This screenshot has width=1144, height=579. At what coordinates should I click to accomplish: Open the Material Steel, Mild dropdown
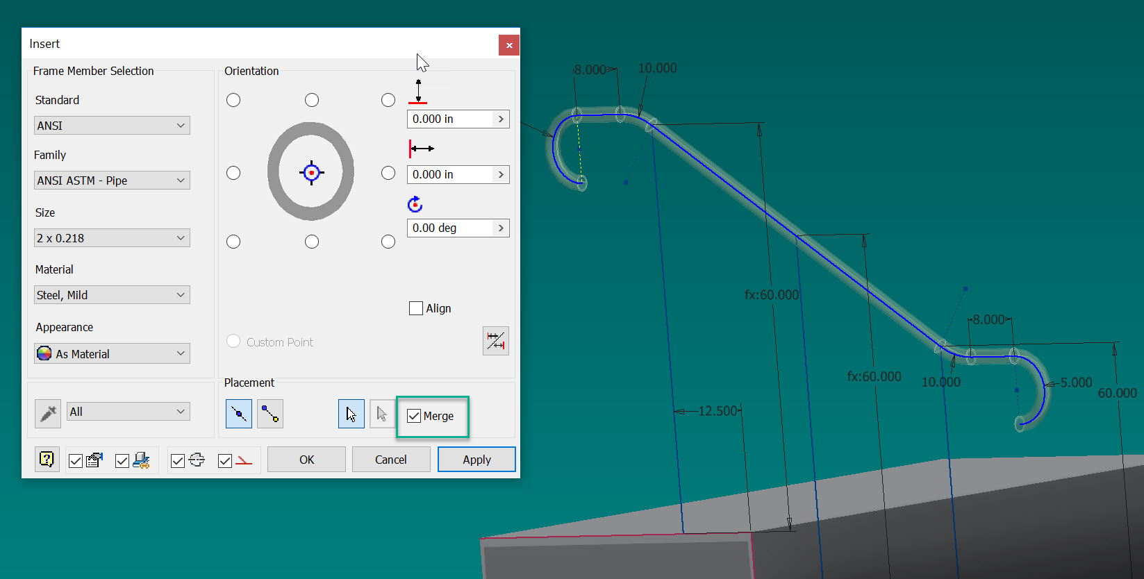coord(112,295)
